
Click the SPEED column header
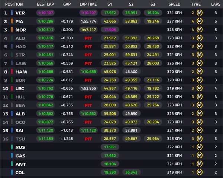(x=174, y=4)
